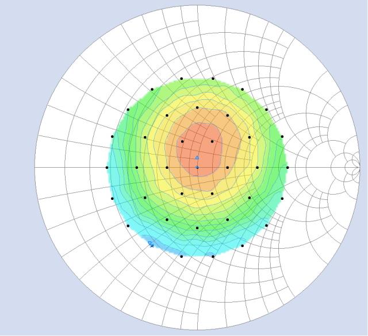
Task: Click the top-left of the two topmost data points
Action: tap(182, 78)
